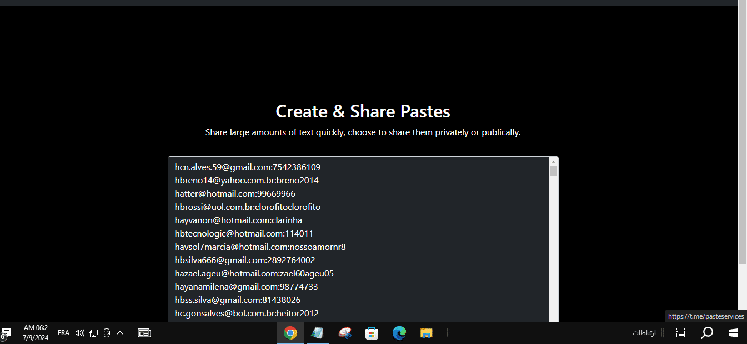Click the page vertical scrollbar thumb
The height and width of the screenshot is (344, 747).
pyautogui.click(x=742, y=133)
